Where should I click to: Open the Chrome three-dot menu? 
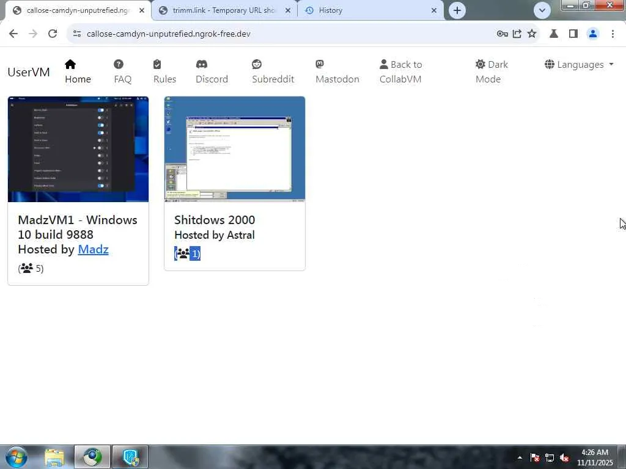pyautogui.click(x=613, y=34)
